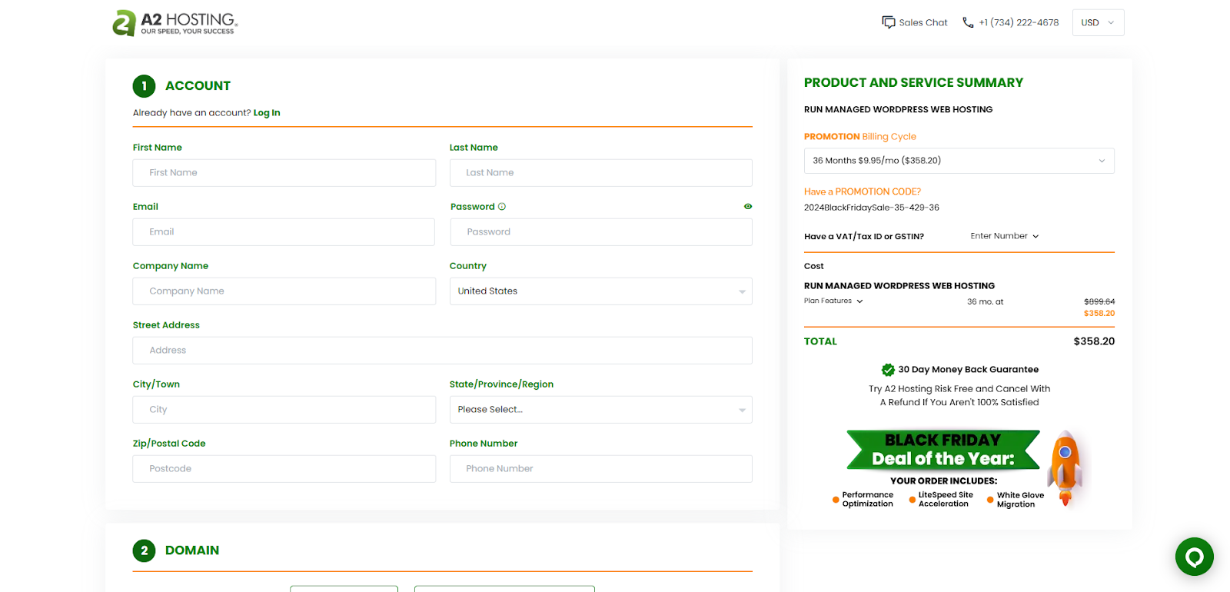Image resolution: width=1230 pixels, height=592 pixels.
Task: Toggle password visibility eye icon
Action: tap(748, 207)
